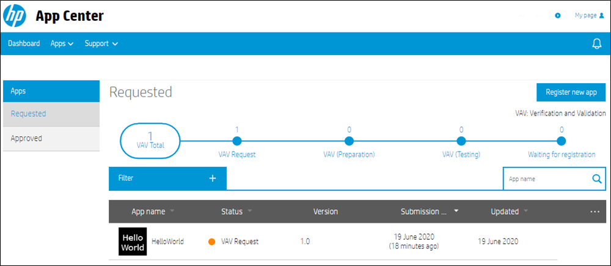The image size is (611, 266).
Task: Go to the Dashboard menu item
Action: point(24,43)
